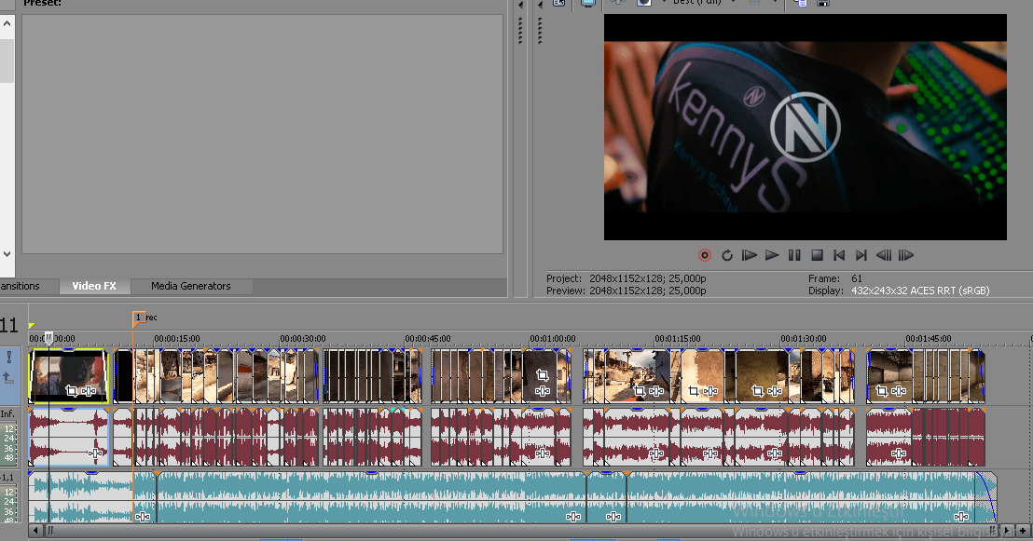This screenshot has height=541, width=1033.
Task: Play the project from the cursor
Action: tap(772, 255)
